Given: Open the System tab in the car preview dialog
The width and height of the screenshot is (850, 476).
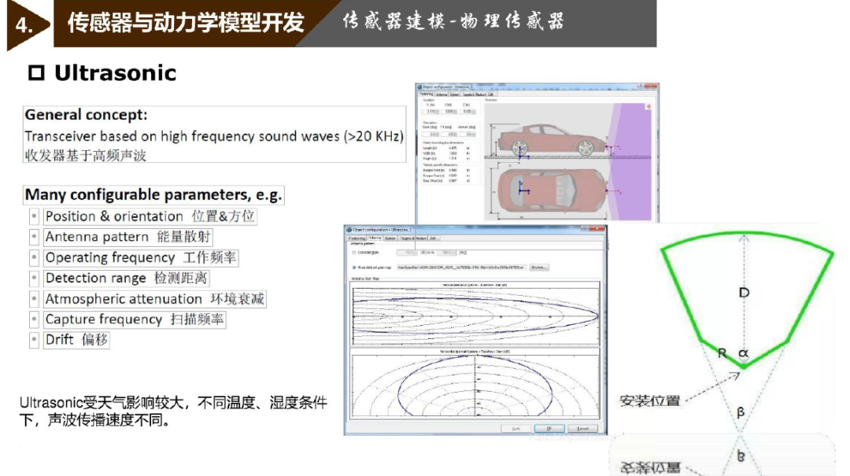Looking at the screenshot, I should click(x=454, y=94).
